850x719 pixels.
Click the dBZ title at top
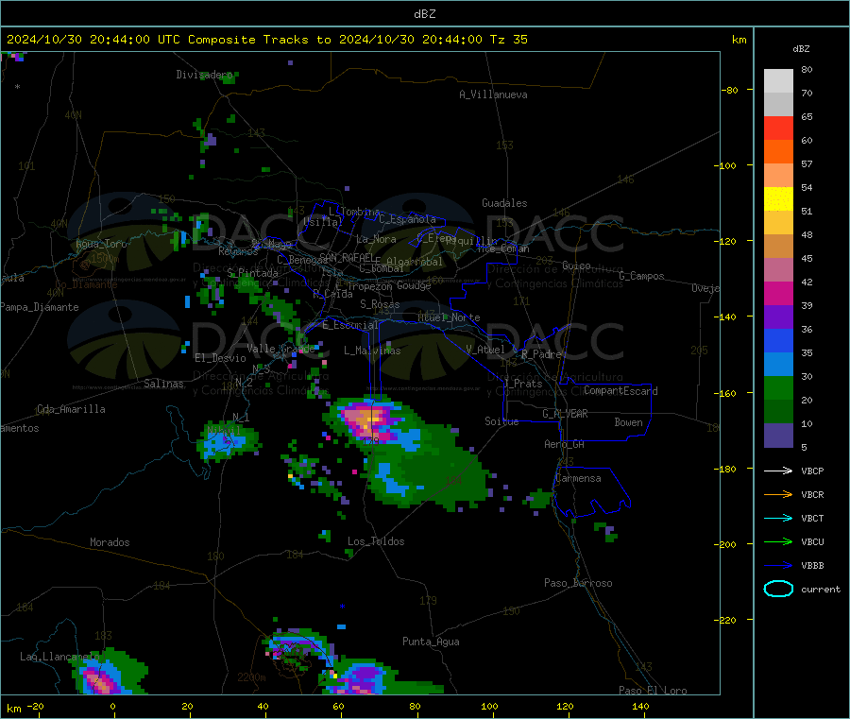[424, 13]
